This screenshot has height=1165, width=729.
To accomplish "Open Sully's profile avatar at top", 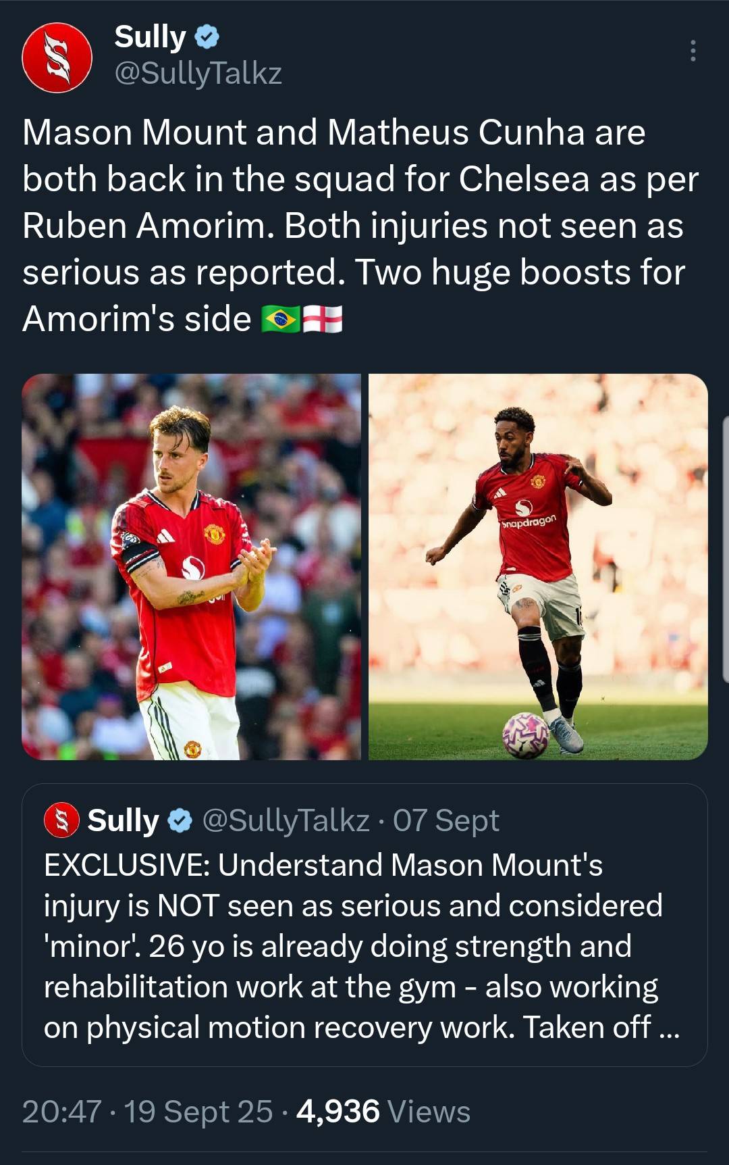I will coord(57,57).
